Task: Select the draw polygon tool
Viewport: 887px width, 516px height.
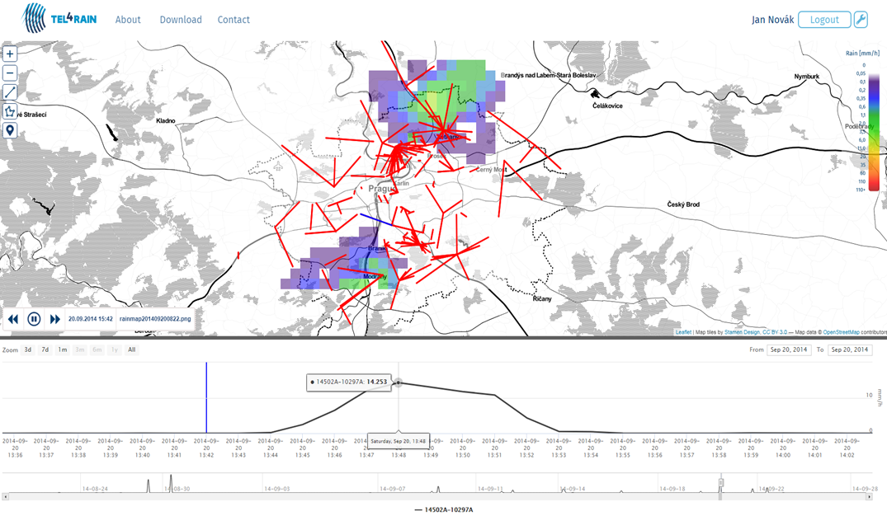Action: pos(10,111)
